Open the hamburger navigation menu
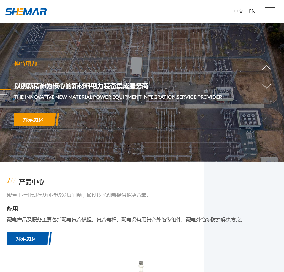Viewport: 284px width, 272px height. (270, 11)
